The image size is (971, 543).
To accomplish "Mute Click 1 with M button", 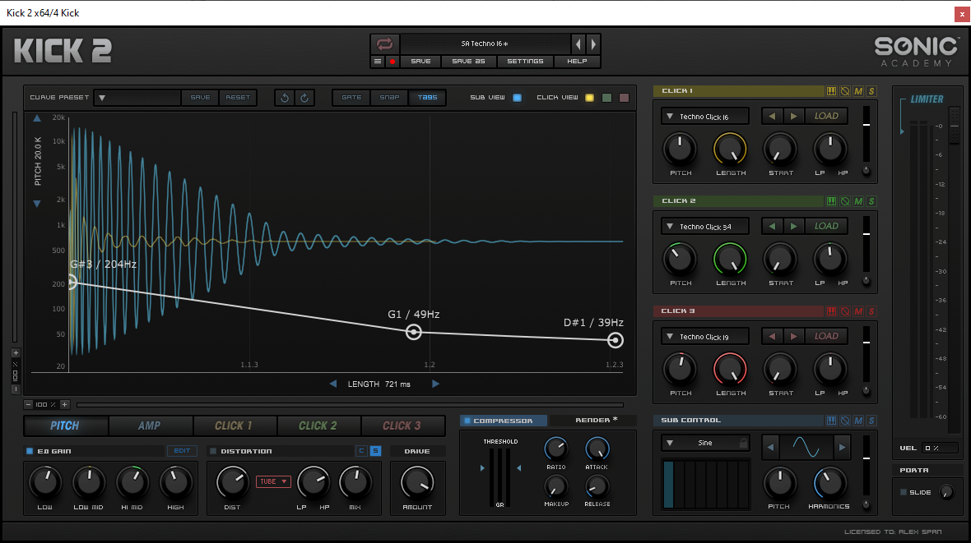I will [858, 91].
